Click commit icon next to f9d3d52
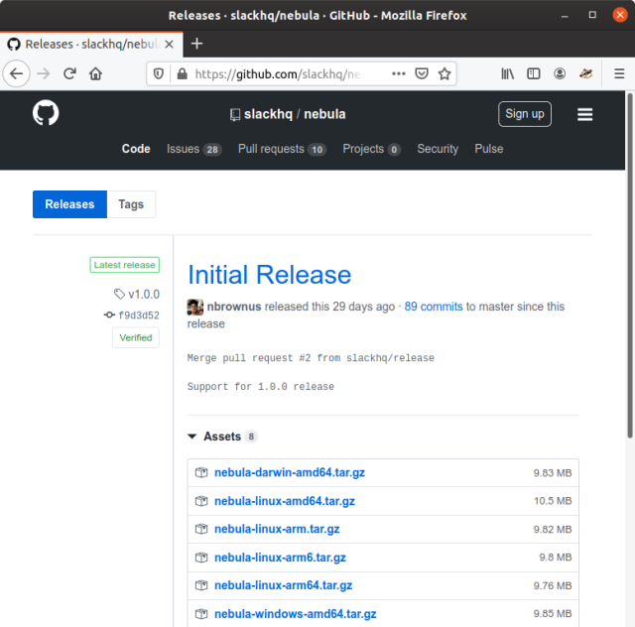Image resolution: width=635 pixels, height=627 pixels. click(x=109, y=314)
